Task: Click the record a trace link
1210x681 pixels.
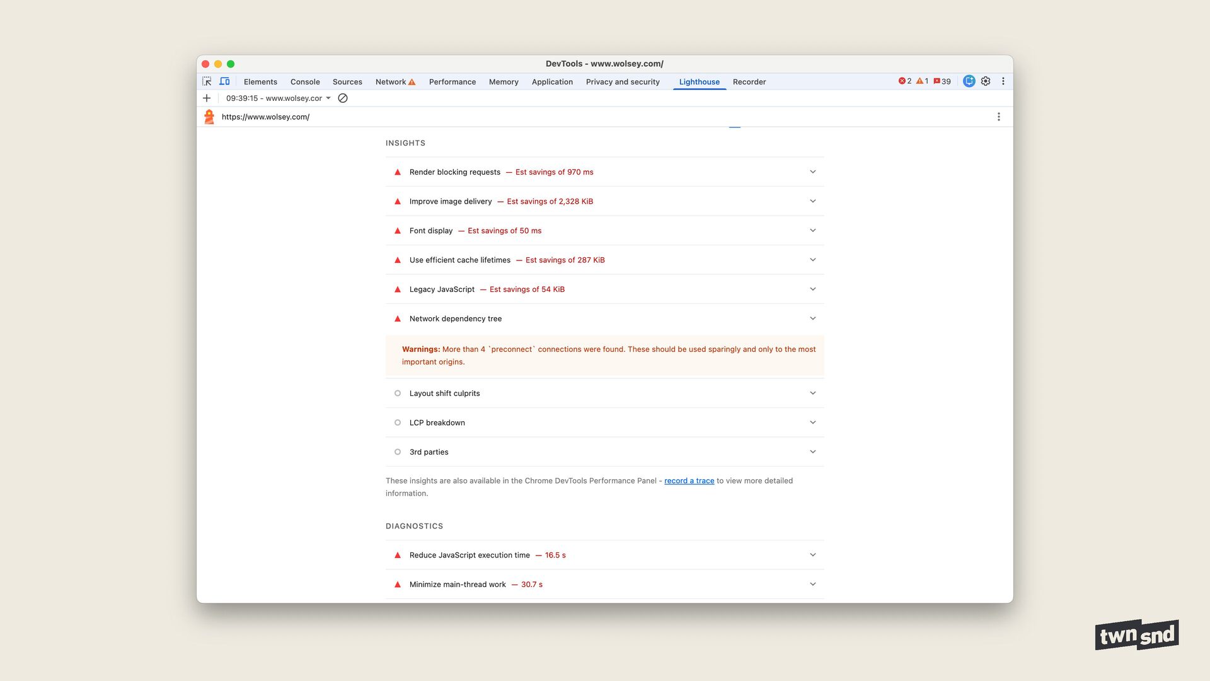Action: [689, 480]
